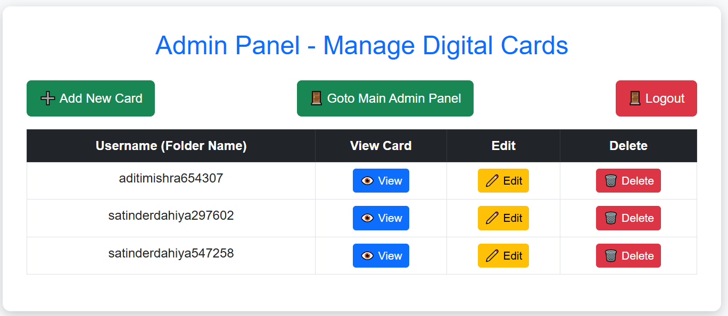Delete the card for satinderdahiya297602
Image resolution: width=728 pixels, height=316 pixels.
coord(628,218)
